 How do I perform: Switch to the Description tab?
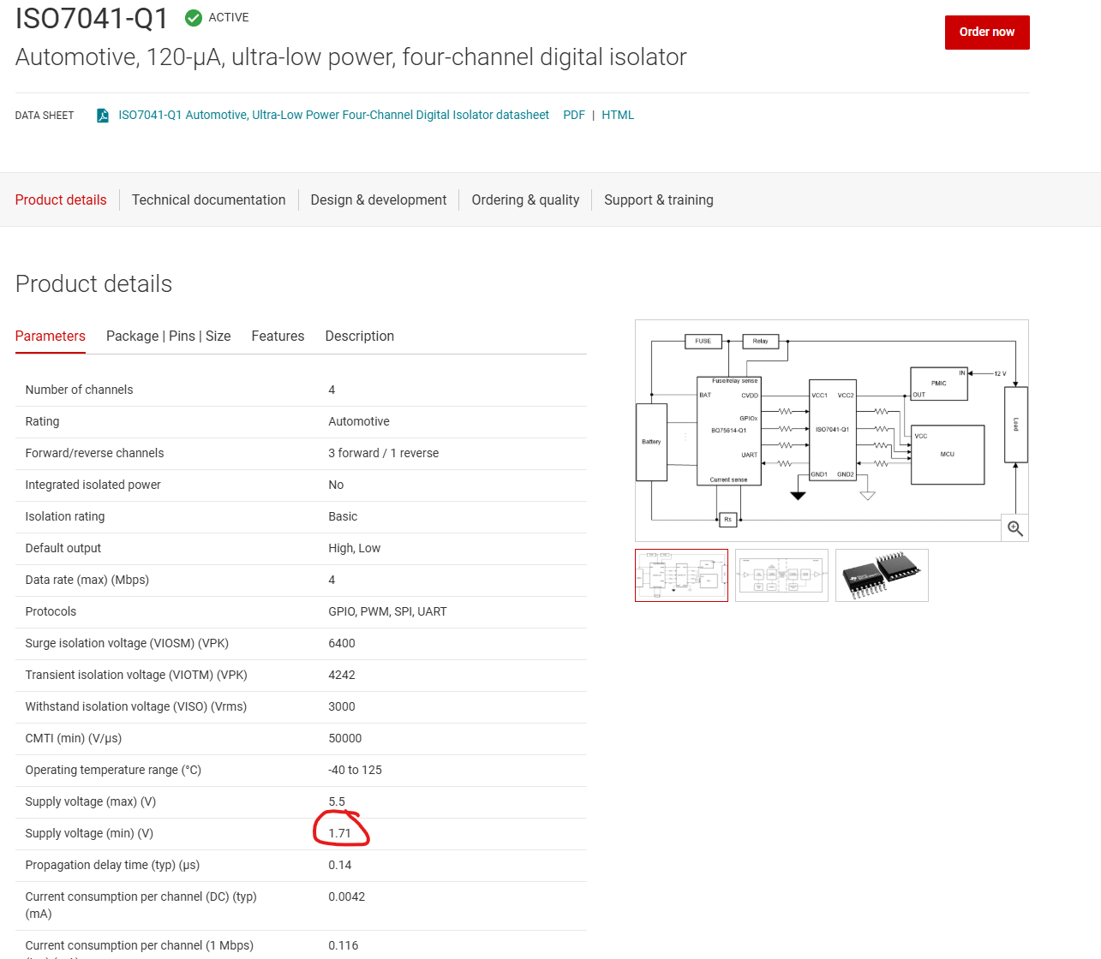[360, 336]
